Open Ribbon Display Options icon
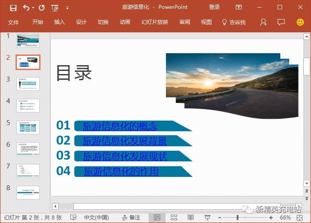311x223 pixels. coord(238,7)
